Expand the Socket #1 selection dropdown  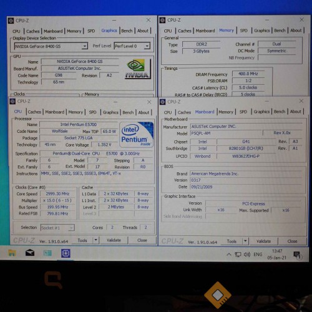[71, 228]
